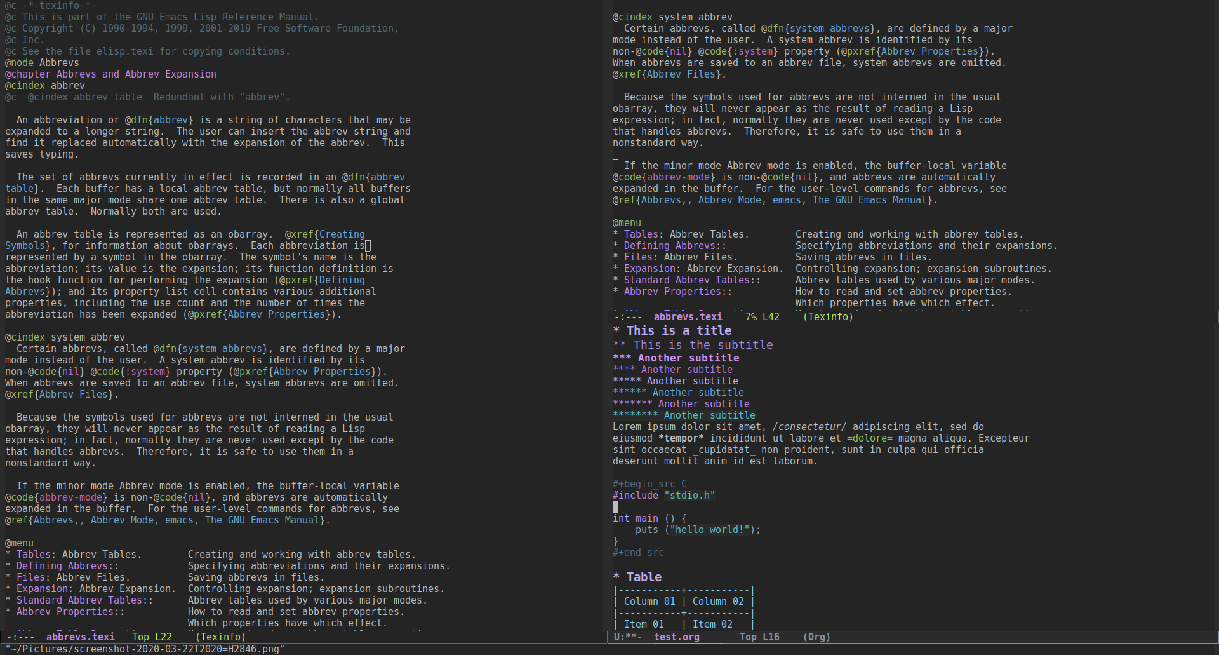Click the L42 line number in mode line
The height and width of the screenshot is (655, 1219).
click(x=771, y=316)
